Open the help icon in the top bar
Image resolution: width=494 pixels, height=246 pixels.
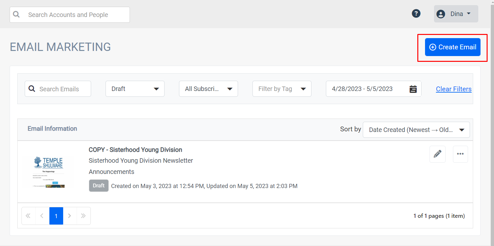[x=416, y=13]
